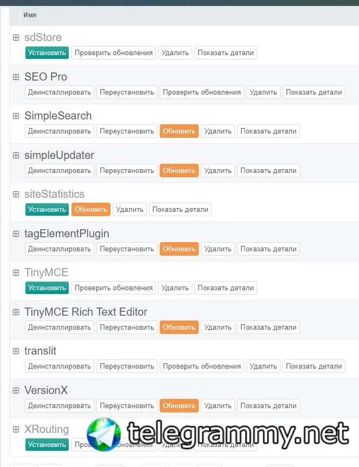Expand the SimpleSearch row plus icon
The width and height of the screenshot is (359, 467).
click(x=16, y=116)
